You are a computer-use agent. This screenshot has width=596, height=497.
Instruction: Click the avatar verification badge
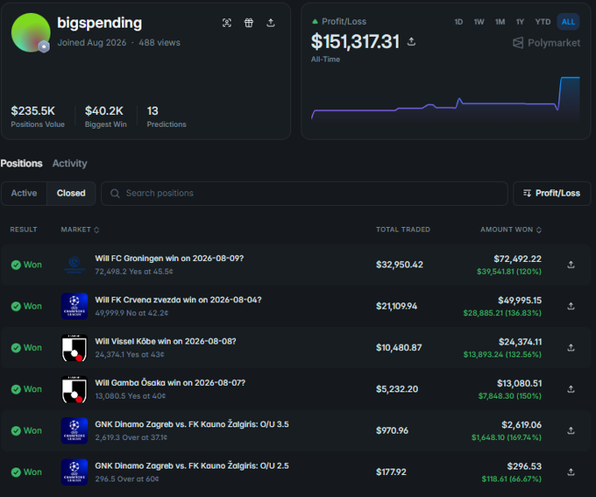click(44, 46)
